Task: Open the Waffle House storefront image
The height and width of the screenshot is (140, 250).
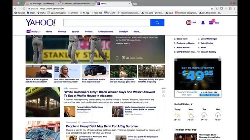Action: click(x=43, y=102)
